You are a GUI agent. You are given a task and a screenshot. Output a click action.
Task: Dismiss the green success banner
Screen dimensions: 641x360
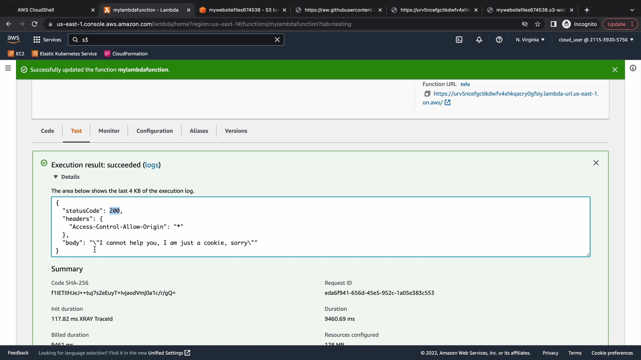615,69
